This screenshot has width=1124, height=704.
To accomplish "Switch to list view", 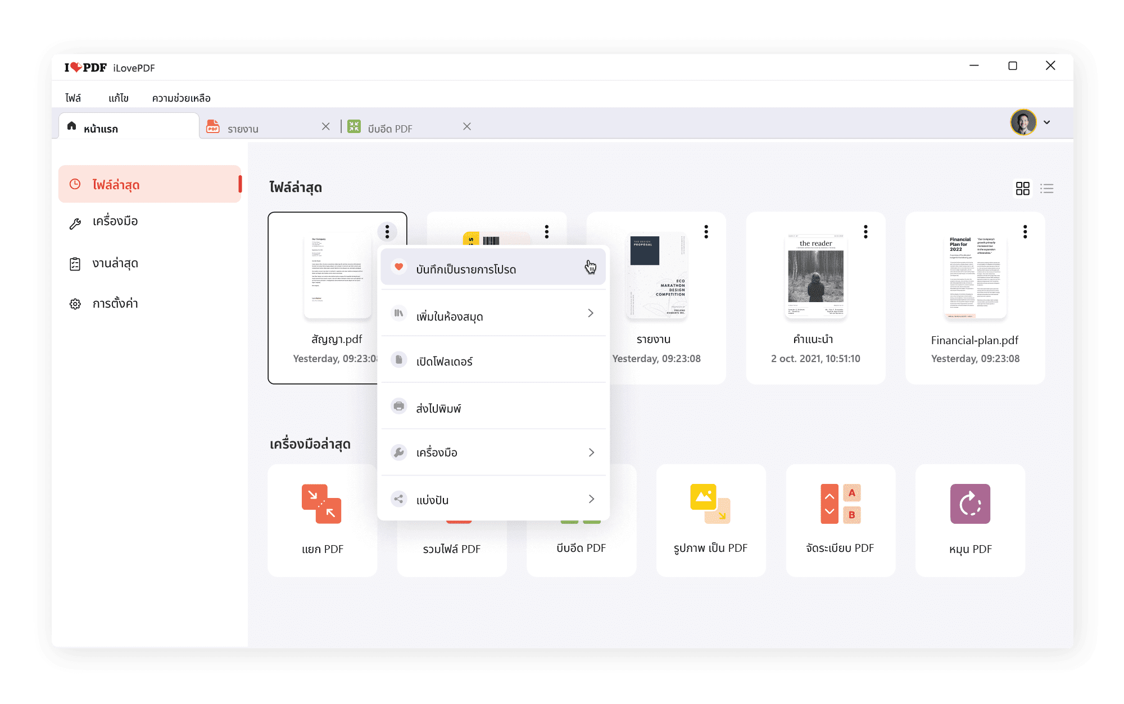I will tap(1047, 189).
